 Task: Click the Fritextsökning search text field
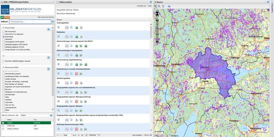[30, 22]
